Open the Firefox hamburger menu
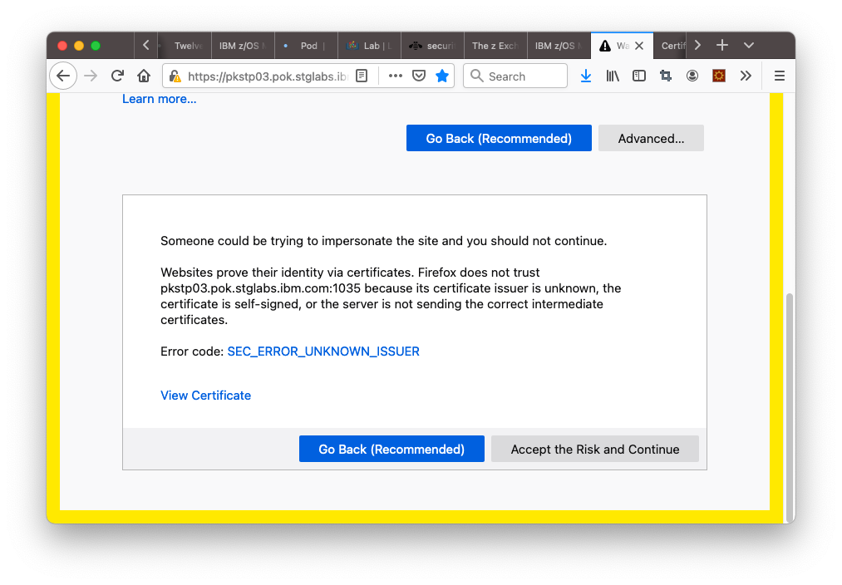Viewport: 842px width, 585px height. pos(779,76)
